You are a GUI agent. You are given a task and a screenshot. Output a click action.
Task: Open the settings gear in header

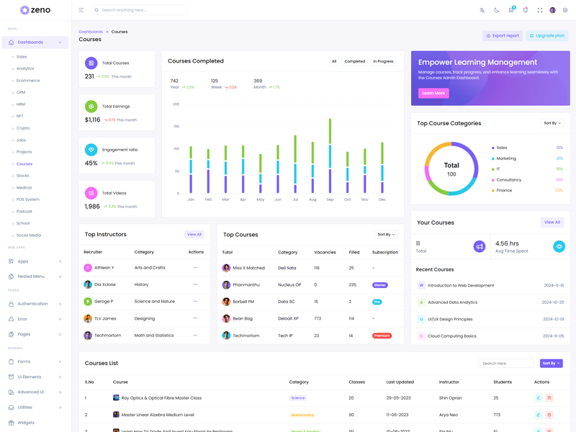(x=565, y=10)
